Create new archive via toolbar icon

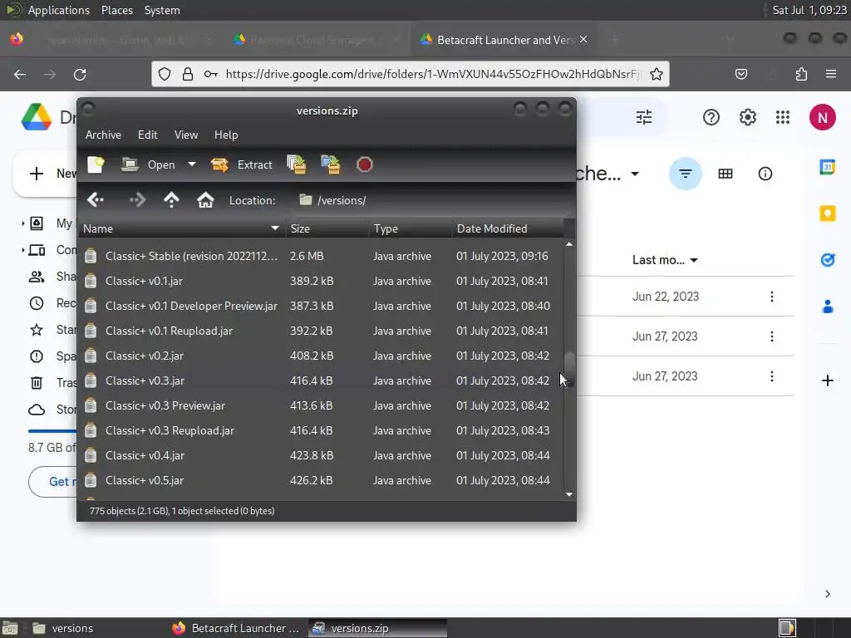pos(96,164)
